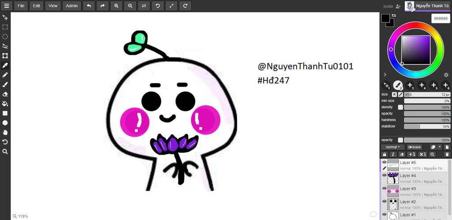The image size is (452, 220).
Task: Select the hand pan tool
Action: tap(5, 133)
